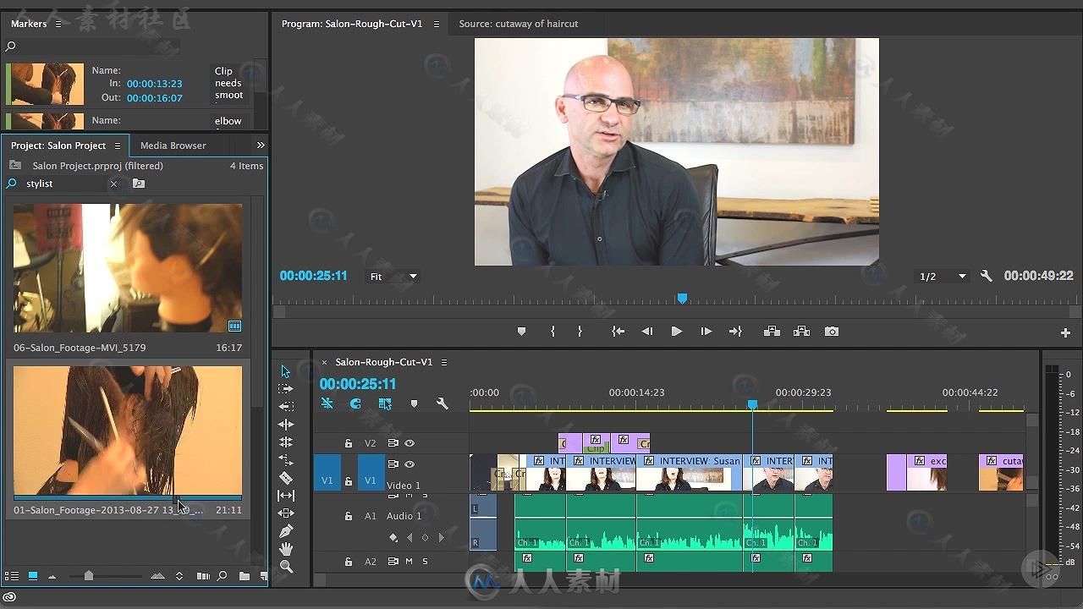Click the Find icon in Project panel
Screen dimensions: 1083x609
[x=222, y=576]
